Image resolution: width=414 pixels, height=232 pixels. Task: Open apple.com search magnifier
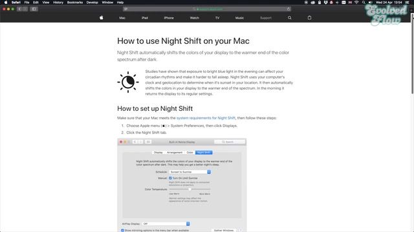click(x=290, y=17)
